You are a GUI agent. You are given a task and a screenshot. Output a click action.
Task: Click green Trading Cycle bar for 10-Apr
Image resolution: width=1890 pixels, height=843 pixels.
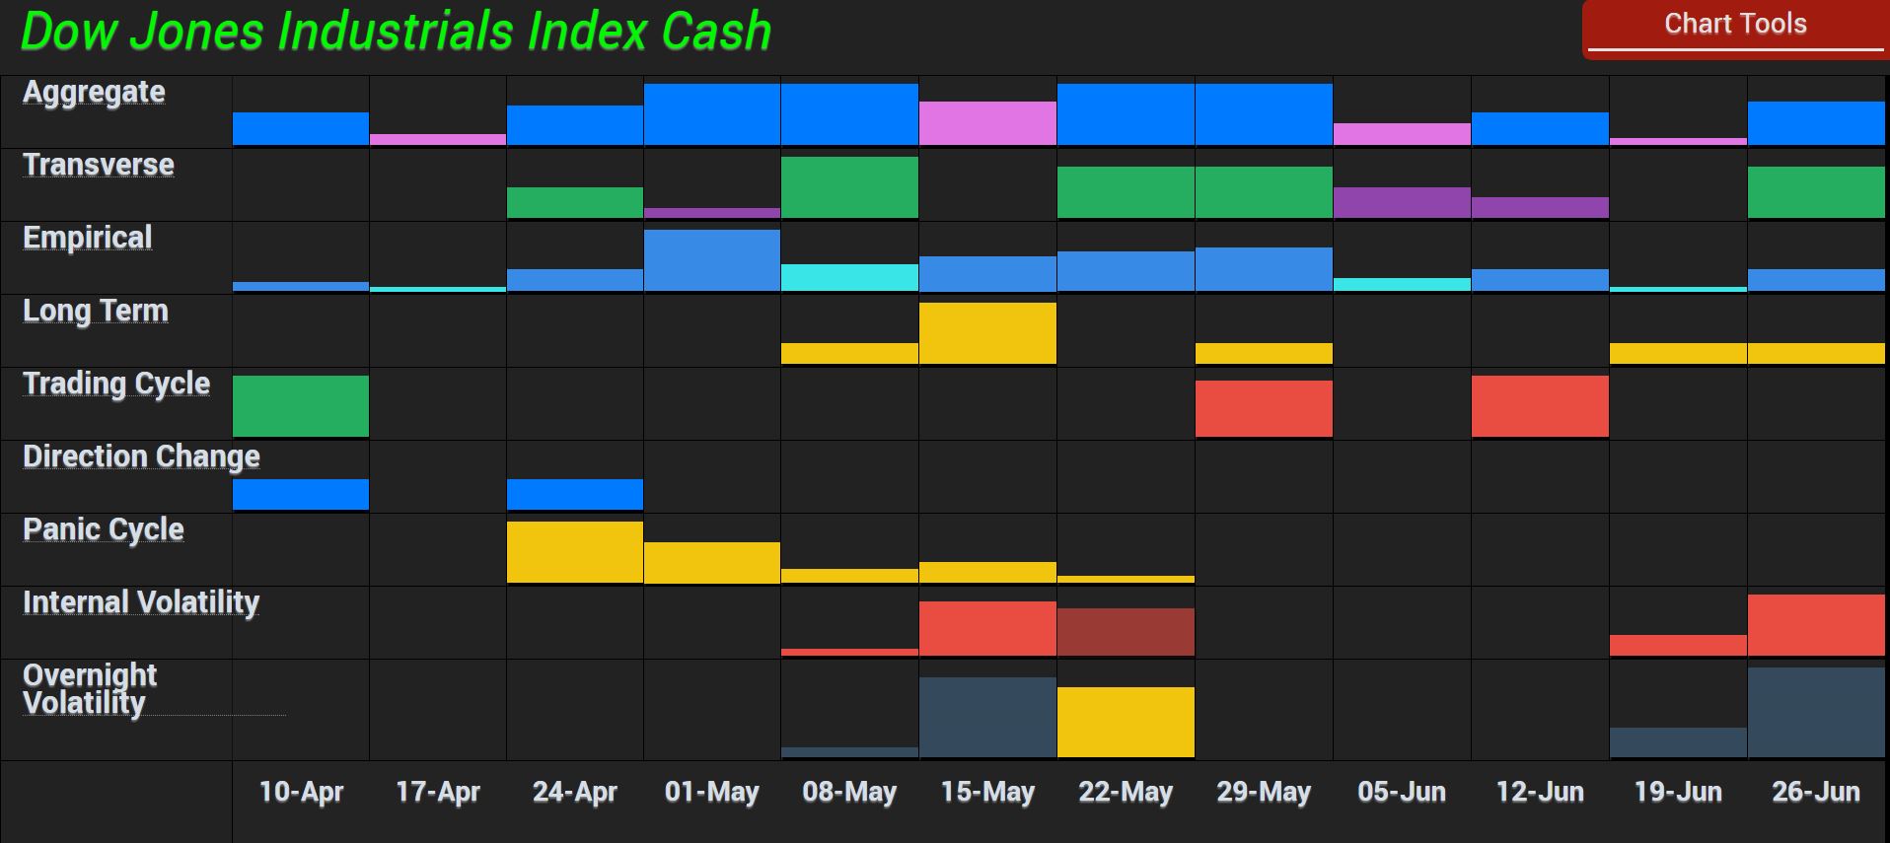(301, 406)
